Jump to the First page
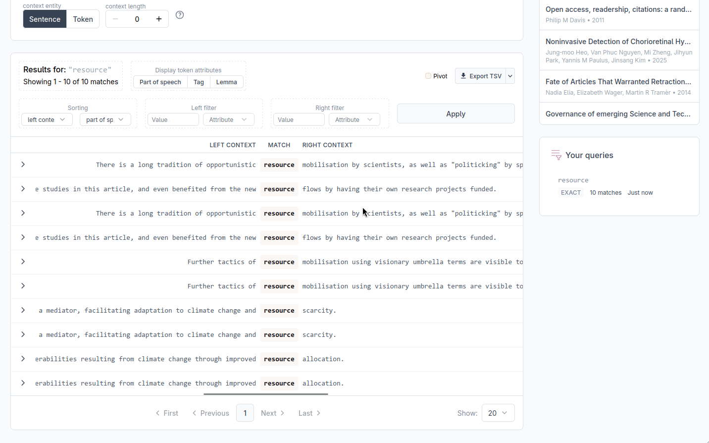The height and width of the screenshot is (443, 709). [167, 413]
